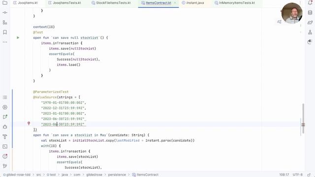Click the editor vertical scrollbar thumb

coord(303,118)
